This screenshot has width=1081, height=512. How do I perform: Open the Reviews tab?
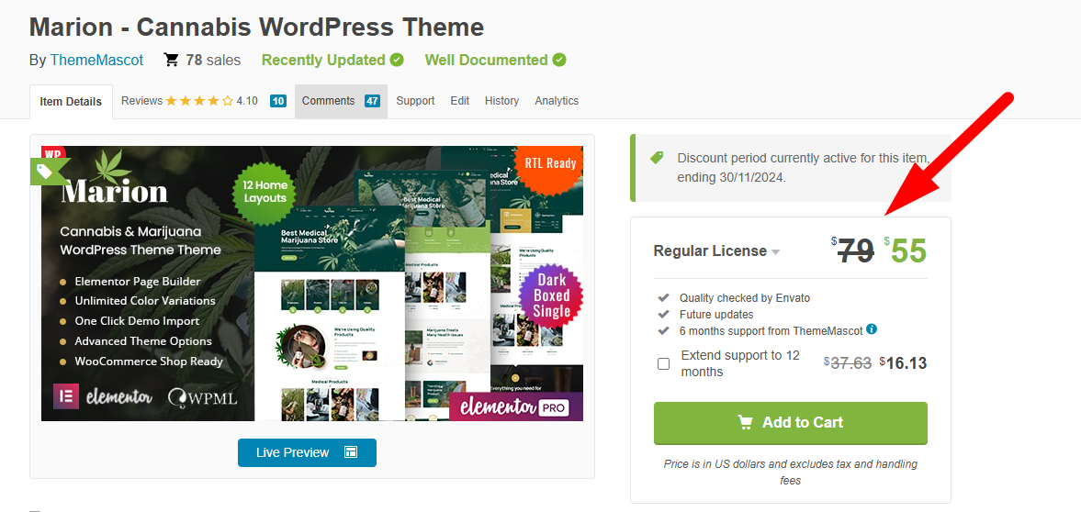[x=203, y=101]
